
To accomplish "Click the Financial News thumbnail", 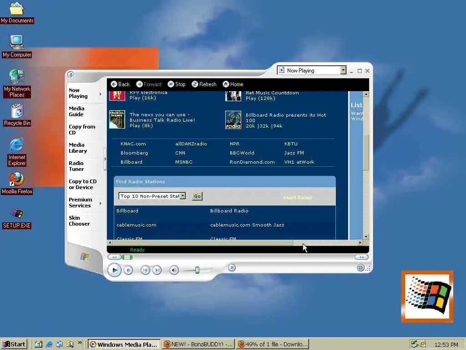I will pyautogui.click(x=117, y=119).
